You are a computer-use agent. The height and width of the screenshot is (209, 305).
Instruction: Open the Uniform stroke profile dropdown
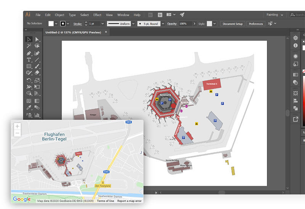[133, 24]
